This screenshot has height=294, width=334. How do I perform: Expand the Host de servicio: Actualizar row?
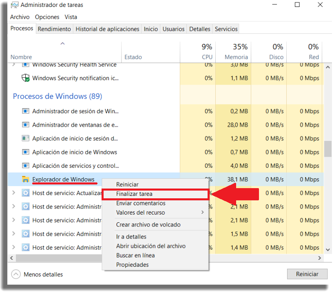tap(13, 193)
